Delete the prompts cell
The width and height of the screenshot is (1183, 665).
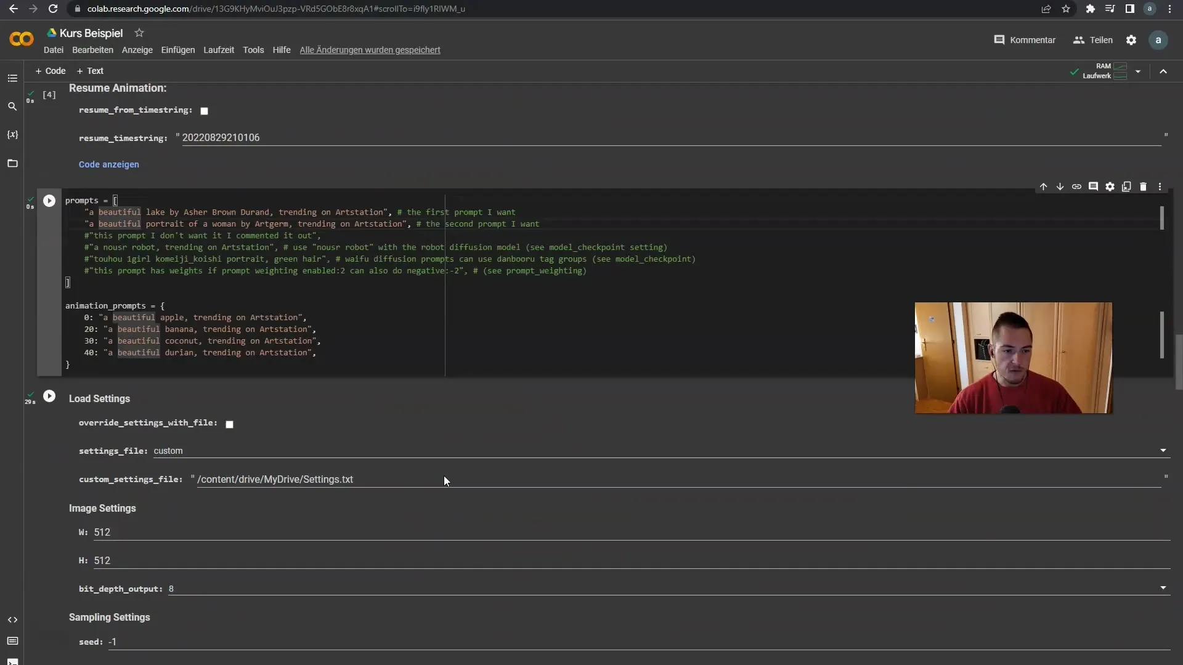coord(1143,187)
